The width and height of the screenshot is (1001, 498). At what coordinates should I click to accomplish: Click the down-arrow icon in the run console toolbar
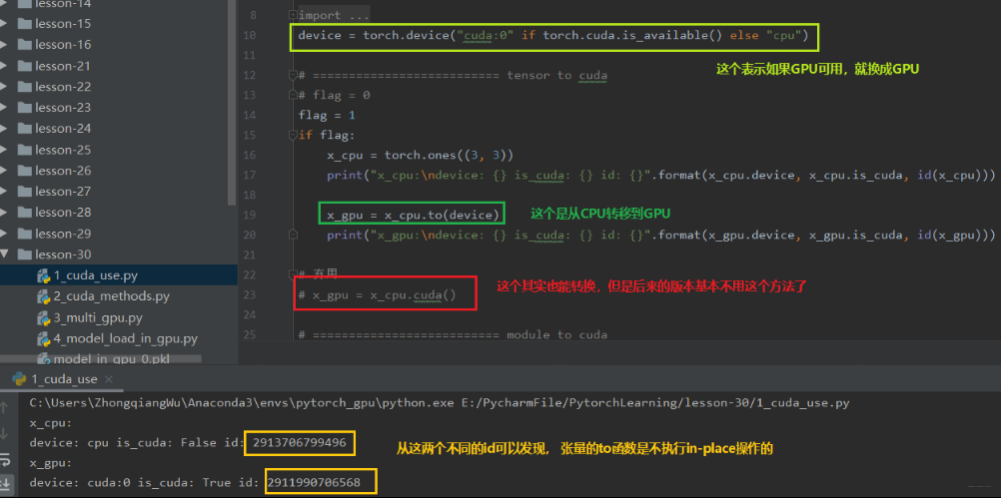click(4, 434)
